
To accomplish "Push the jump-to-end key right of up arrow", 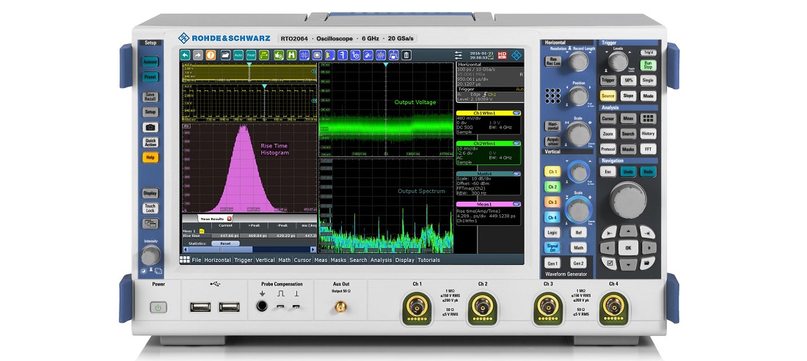I will click(x=647, y=233).
